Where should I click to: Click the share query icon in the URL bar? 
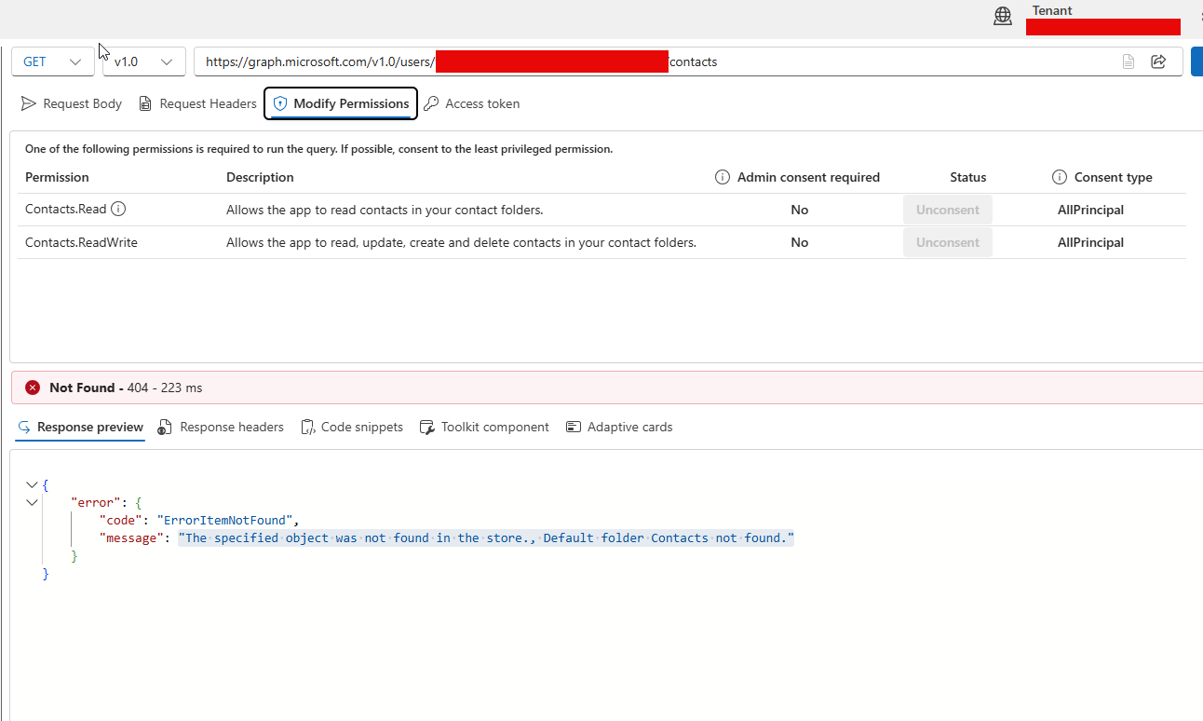[x=1158, y=61]
